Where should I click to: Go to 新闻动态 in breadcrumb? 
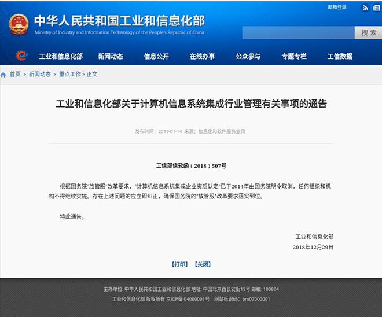click(40, 74)
